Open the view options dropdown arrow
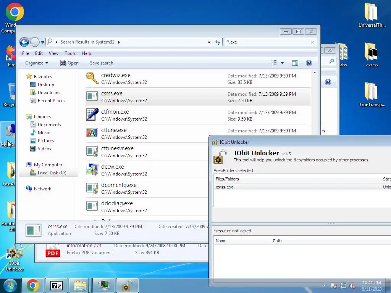The image size is (391, 293). coord(282,63)
